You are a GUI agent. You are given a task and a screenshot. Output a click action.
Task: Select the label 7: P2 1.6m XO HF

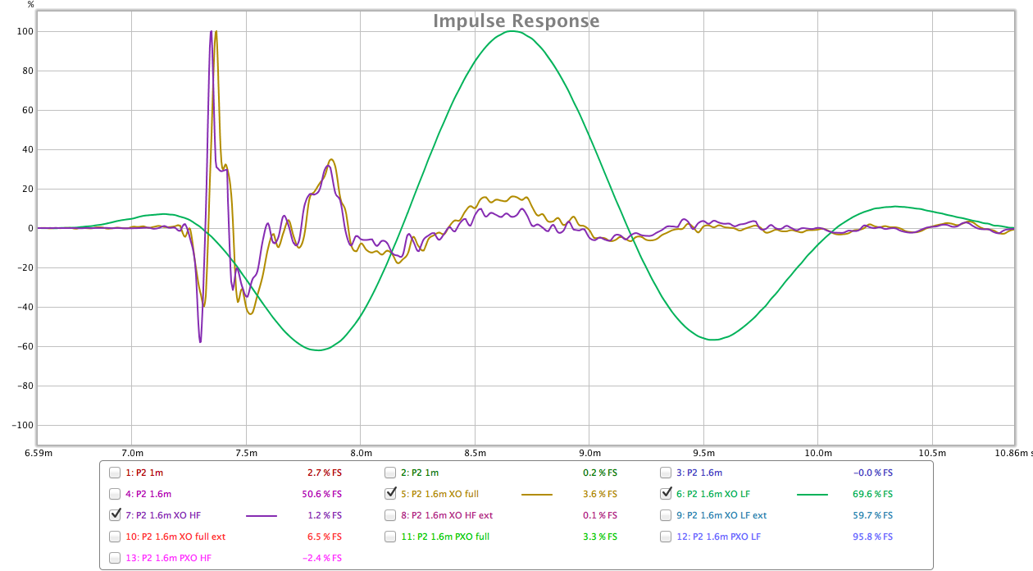[162, 515]
